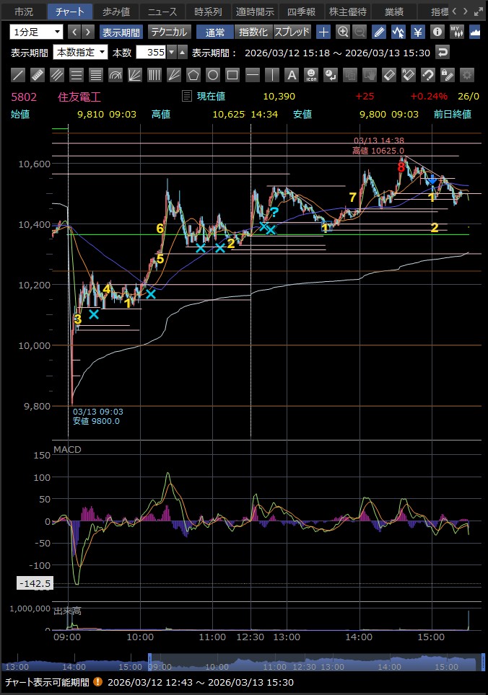The width and height of the screenshot is (488, 695).
Task: Click the reset display period arrow
Action: pos(443,52)
